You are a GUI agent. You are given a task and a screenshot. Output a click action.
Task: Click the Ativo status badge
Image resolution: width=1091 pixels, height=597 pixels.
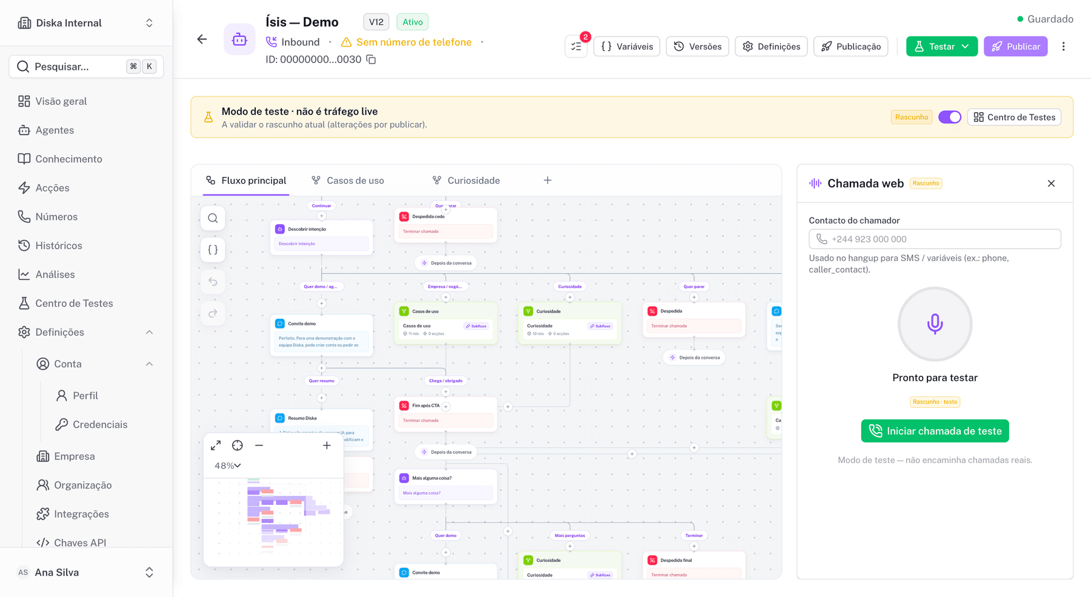pos(413,22)
